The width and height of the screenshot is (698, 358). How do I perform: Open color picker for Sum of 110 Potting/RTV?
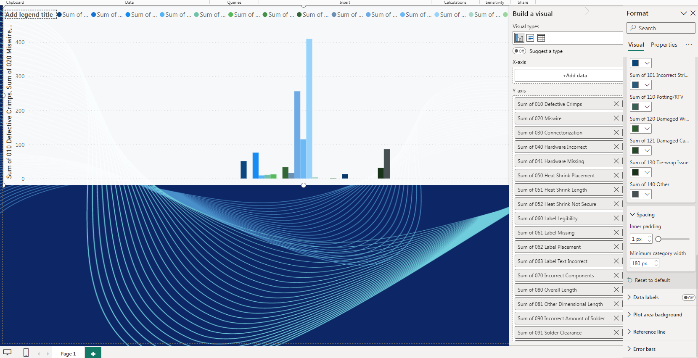640,107
